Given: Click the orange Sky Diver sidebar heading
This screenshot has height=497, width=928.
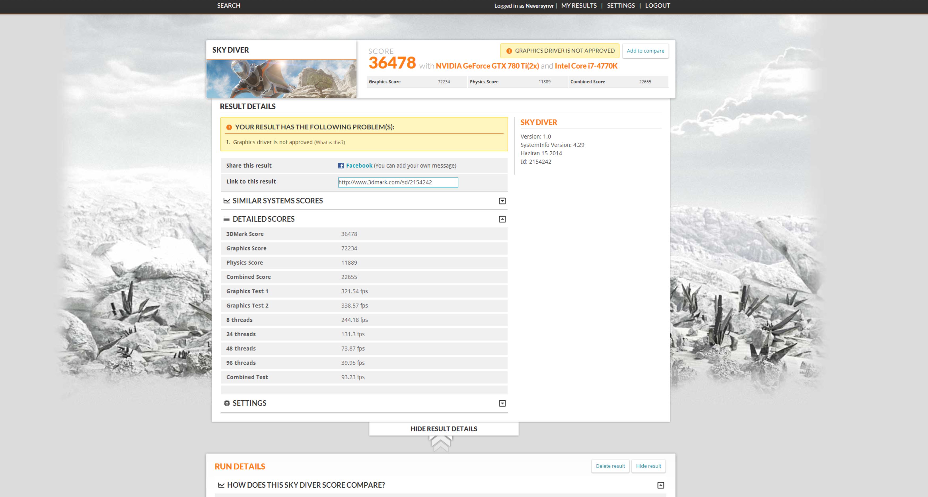Looking at the screenshot, I should click(539, 122).
